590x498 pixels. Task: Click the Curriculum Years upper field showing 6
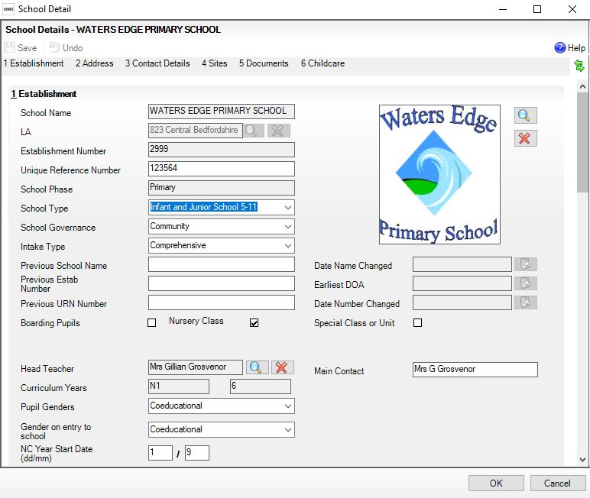click(x=261, y=386)
